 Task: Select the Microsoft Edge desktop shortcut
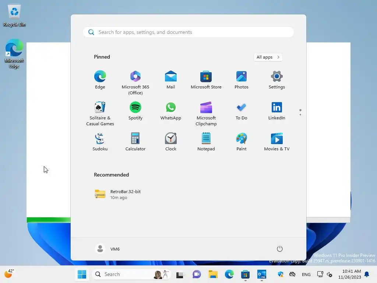[14, 54]
